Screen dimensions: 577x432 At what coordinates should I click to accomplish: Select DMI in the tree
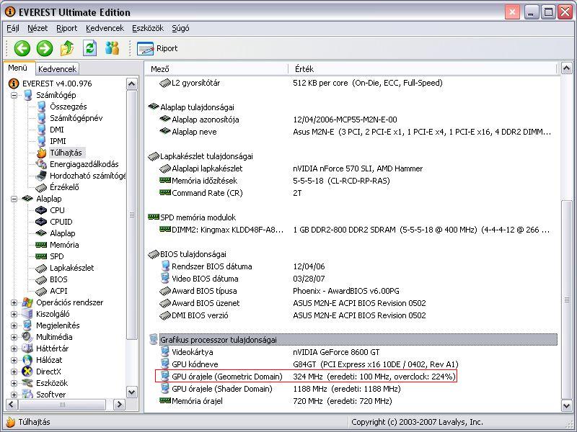[x=57, y=130]
